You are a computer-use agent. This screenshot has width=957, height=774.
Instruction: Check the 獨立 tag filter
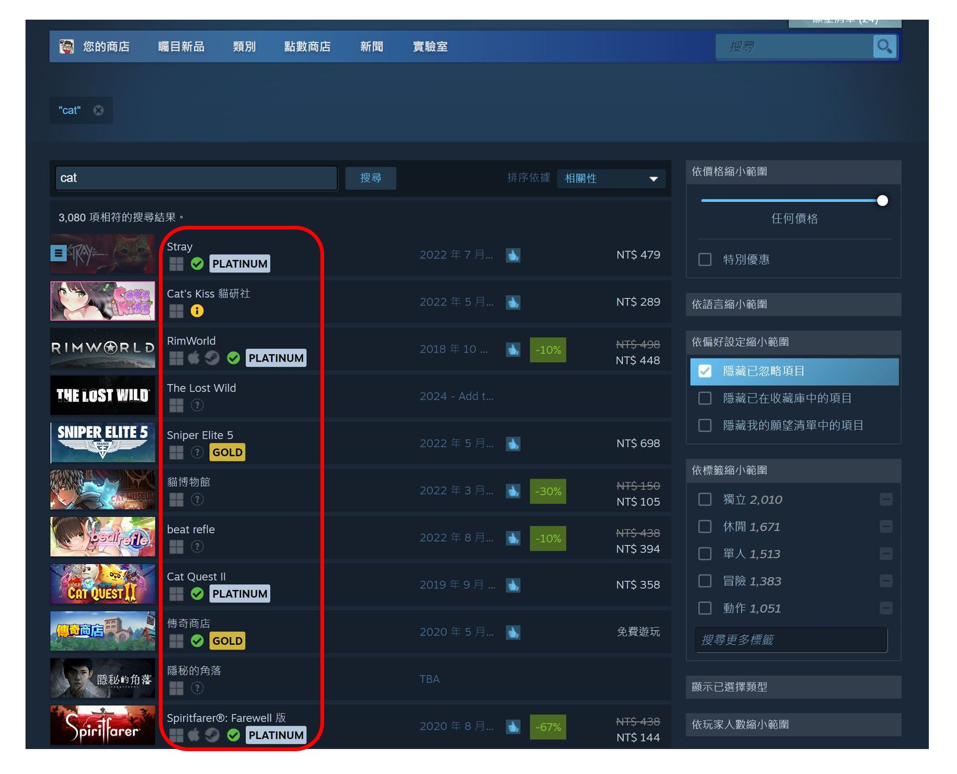[x=705, y=499]
